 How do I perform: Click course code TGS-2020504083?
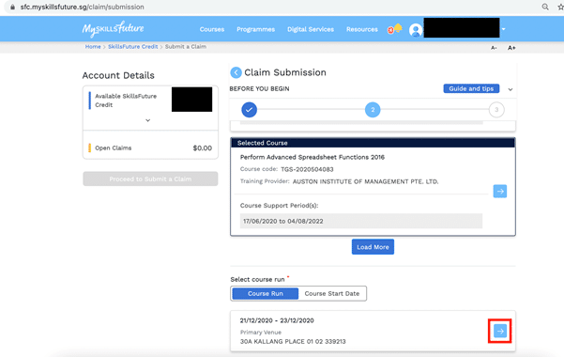point(307,169)
